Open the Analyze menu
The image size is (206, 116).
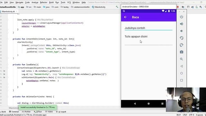35,2
